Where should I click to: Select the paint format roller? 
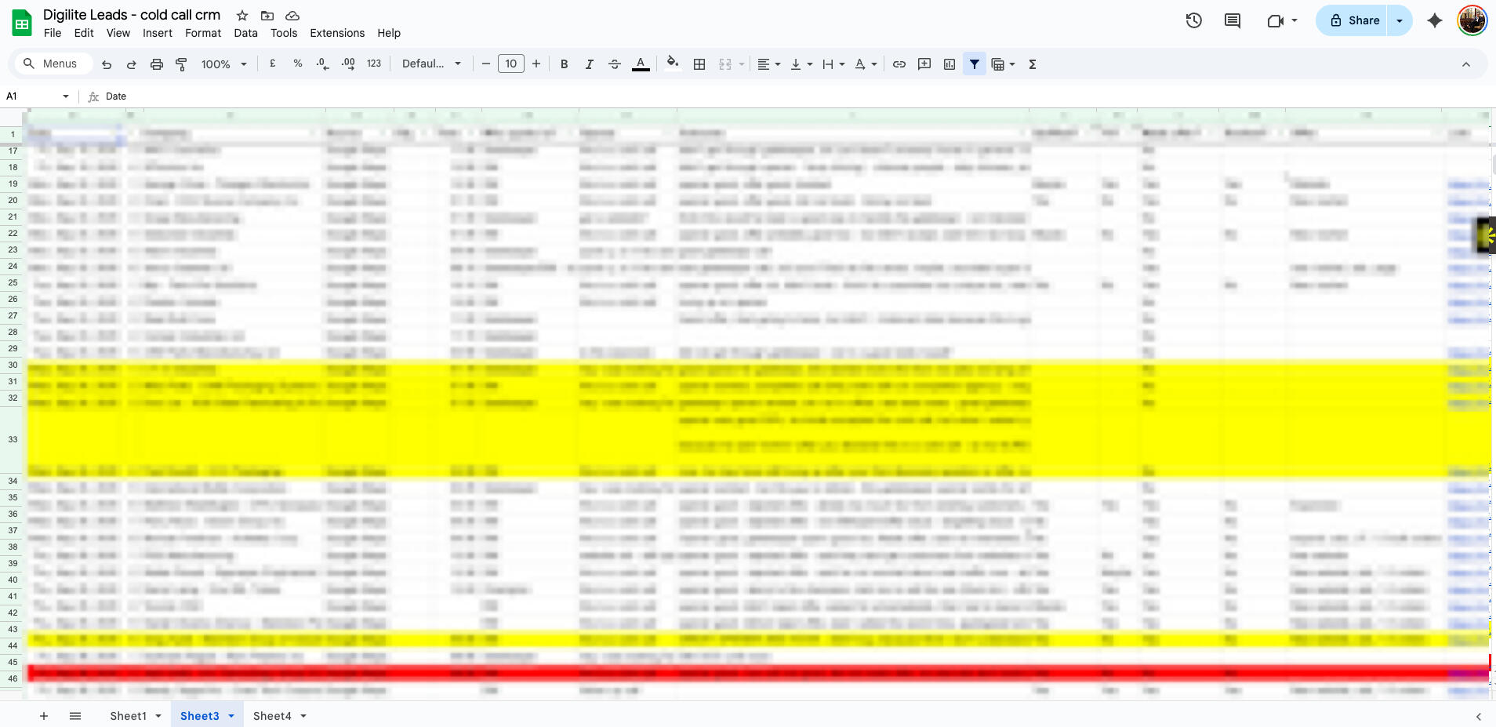[181, 64]
